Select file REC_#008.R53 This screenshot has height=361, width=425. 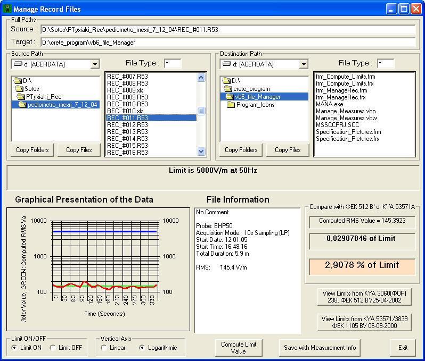127,83
